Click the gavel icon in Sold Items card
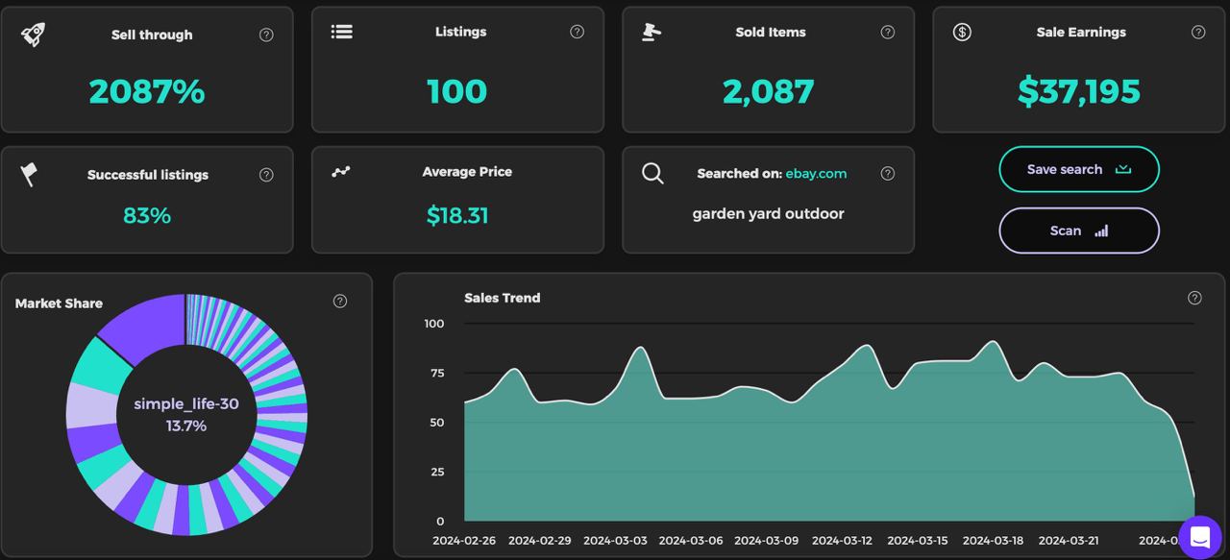 652,32
